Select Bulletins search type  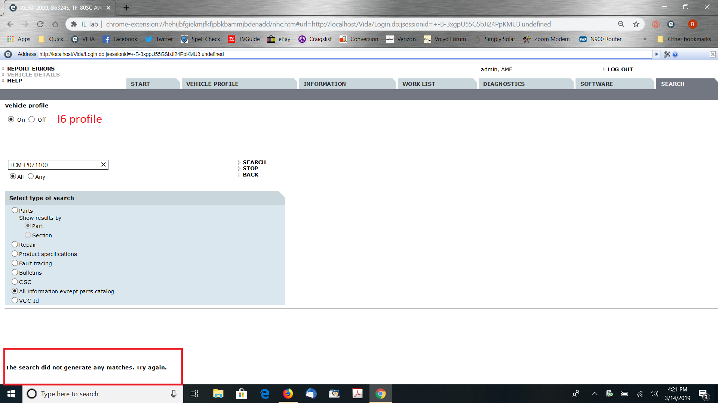click(15, 272)
